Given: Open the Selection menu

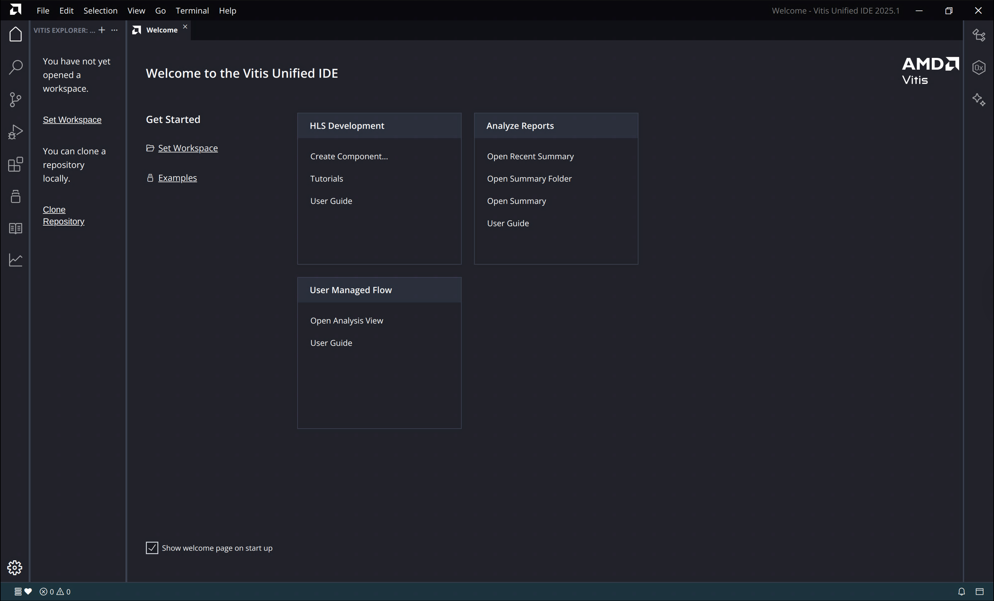Looking at the screenshot, I should click(100, 11).
